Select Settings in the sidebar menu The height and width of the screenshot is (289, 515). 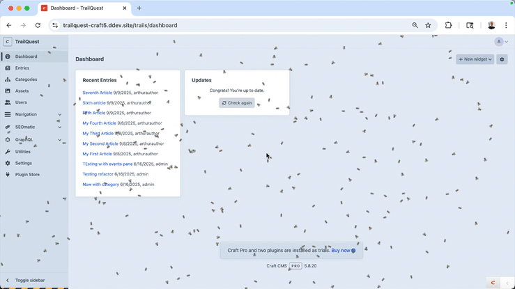24,163
